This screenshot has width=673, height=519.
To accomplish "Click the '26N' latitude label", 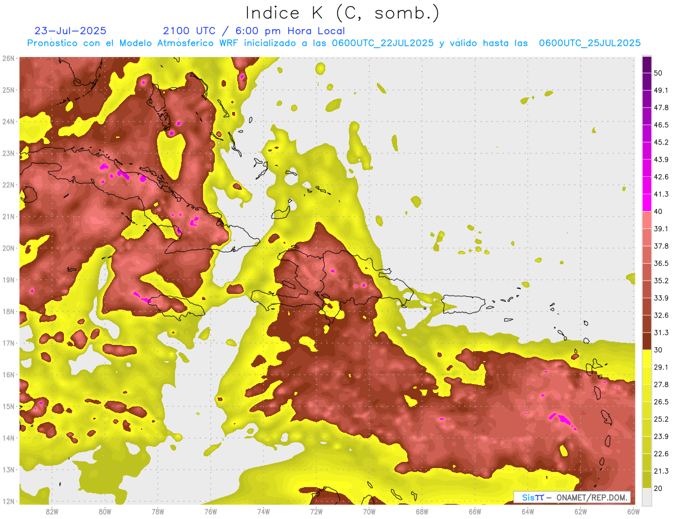I will pyautogui.click(x=8, y=58).
